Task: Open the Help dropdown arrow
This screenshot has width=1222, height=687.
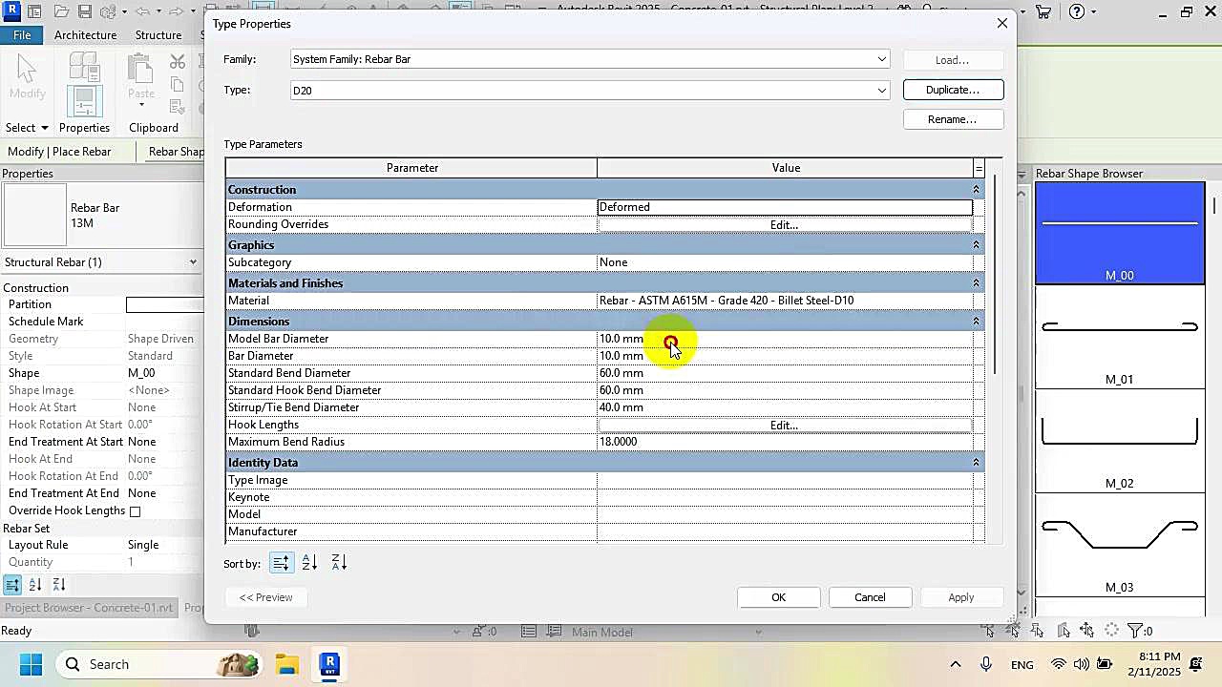Action: tap(1094, 12)
